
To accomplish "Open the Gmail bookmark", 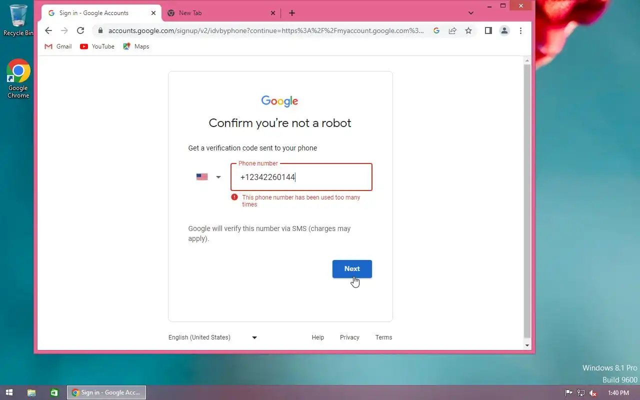I will click(58, 46).
